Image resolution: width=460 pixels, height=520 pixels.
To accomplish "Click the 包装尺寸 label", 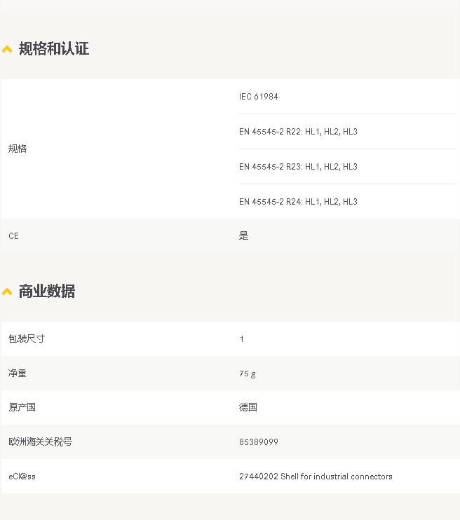I will pyautogui.click(x=27, y=338).
